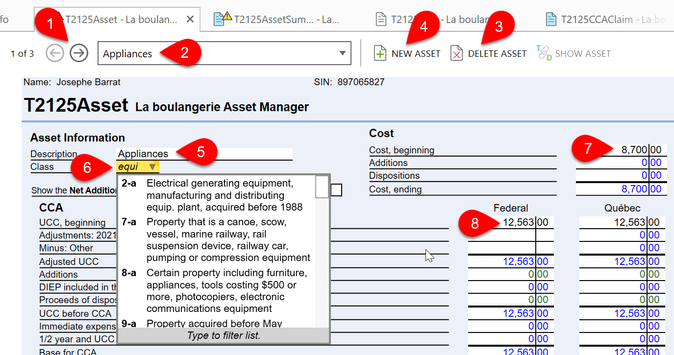Toggle the Show Net Additions checkbox

pyautogui.click(x=336, y=190)
